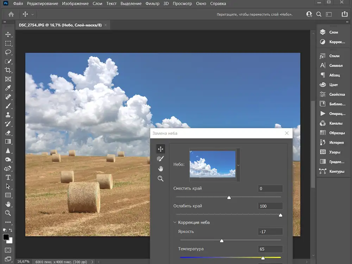Click the Home icon in options bar

click(11, 14)
